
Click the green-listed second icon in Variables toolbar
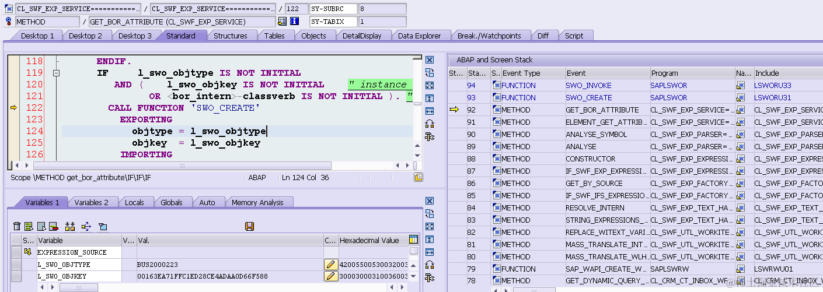pos(29,226)
